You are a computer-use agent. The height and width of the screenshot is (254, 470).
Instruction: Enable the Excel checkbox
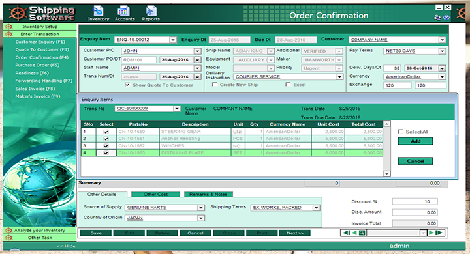click(x=288, y=85)
